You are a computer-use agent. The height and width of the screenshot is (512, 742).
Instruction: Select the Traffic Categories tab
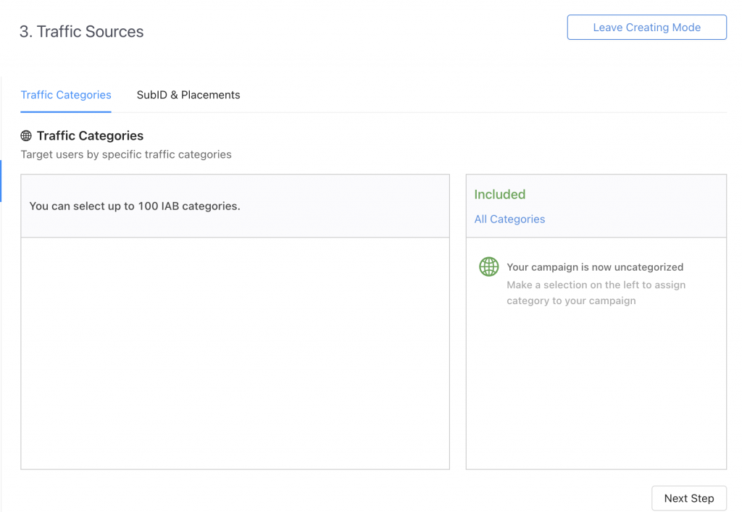pyautogui.click(x=66, y=95)
